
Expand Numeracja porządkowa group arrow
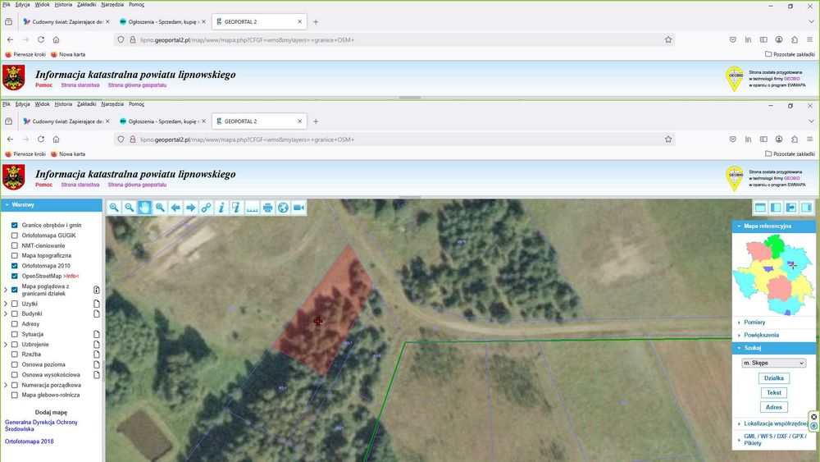point(6,385)
